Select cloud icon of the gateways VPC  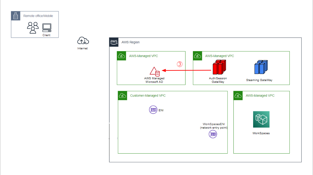197,56
